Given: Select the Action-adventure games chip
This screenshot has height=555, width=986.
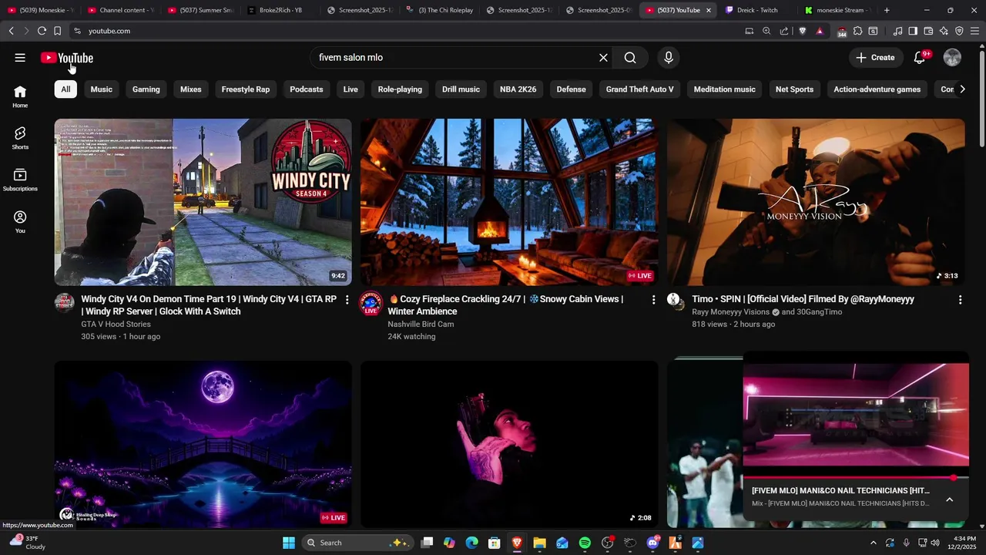Looking at the screenshot, I should point(877,89).
